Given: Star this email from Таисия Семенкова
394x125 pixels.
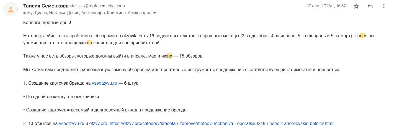Looking at the screenshot, I should 356,6.
